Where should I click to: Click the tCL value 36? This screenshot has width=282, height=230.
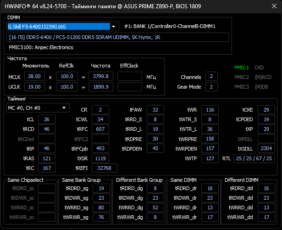pyautogui.click(x=47, y=120)
